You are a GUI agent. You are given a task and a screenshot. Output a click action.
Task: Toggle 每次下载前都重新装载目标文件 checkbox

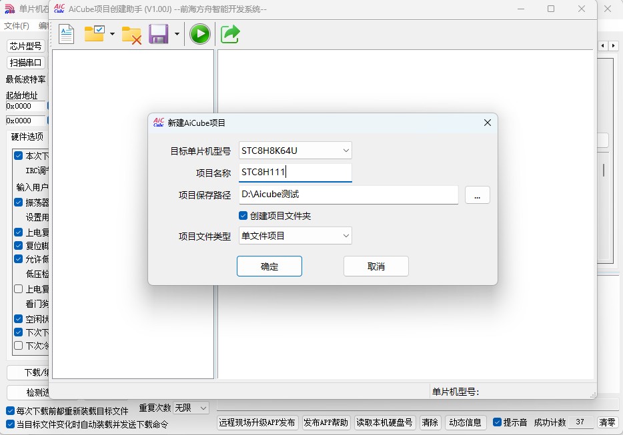click(x=10, y=411)
